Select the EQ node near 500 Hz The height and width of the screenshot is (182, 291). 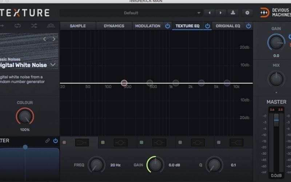[150, 83]
